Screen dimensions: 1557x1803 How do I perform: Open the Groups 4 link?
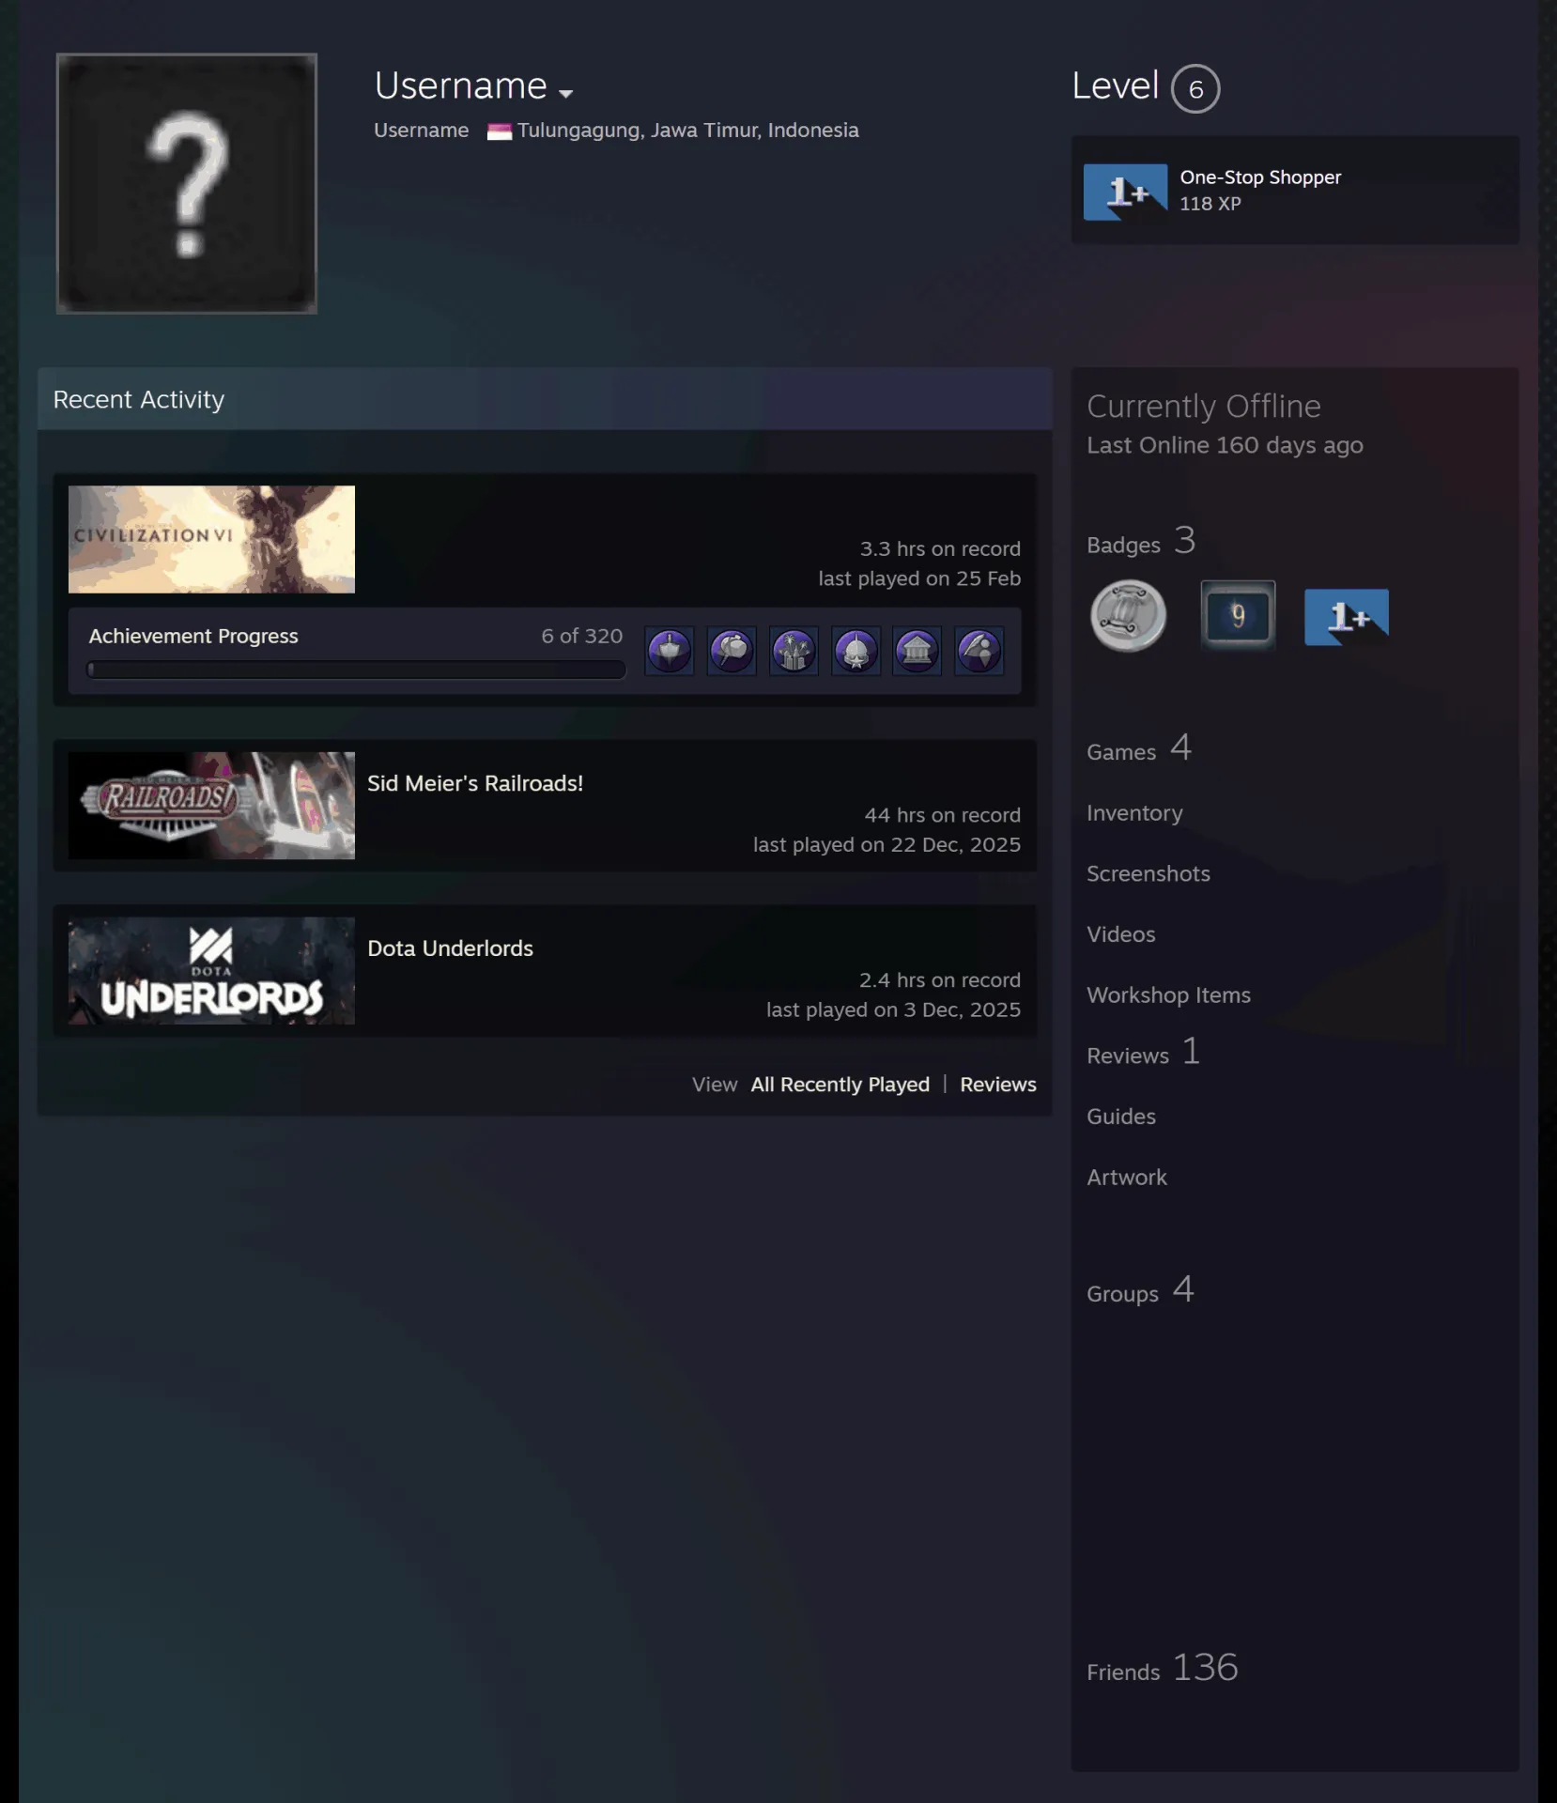coord(1141,1291)
